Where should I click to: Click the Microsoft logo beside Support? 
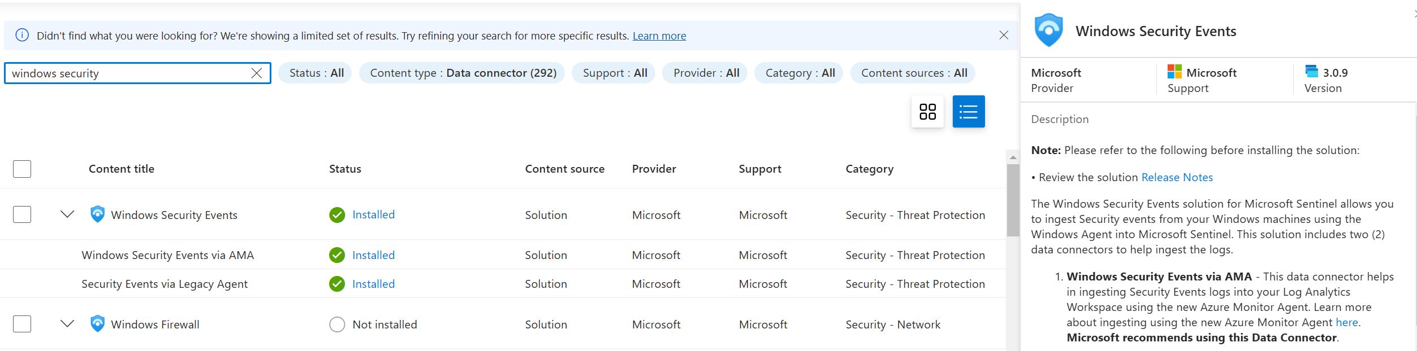[x=1174, y=72]
